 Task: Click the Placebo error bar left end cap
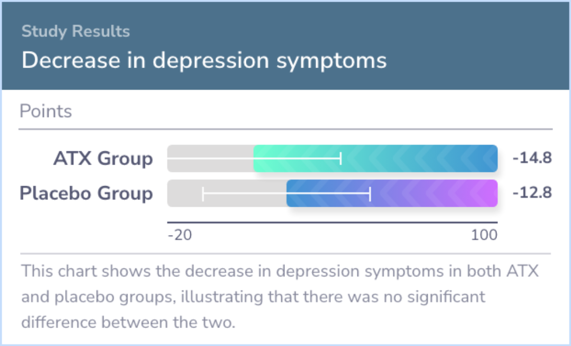tap(203, 194)
